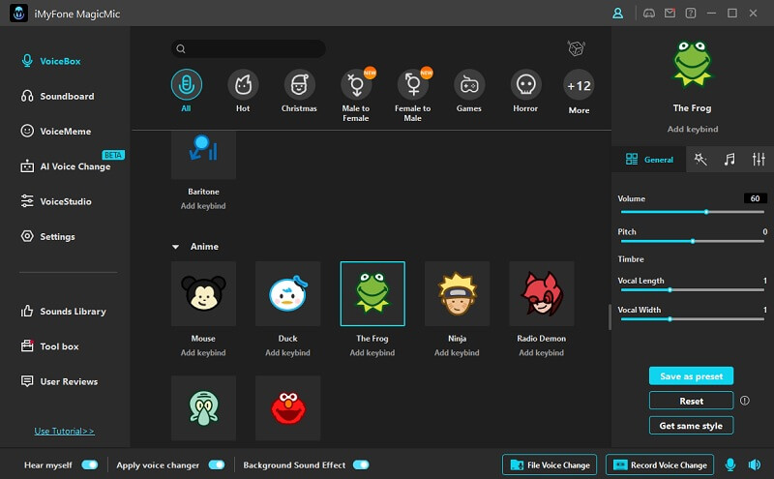Open the mail icon in title bar

tap(670, 14)
